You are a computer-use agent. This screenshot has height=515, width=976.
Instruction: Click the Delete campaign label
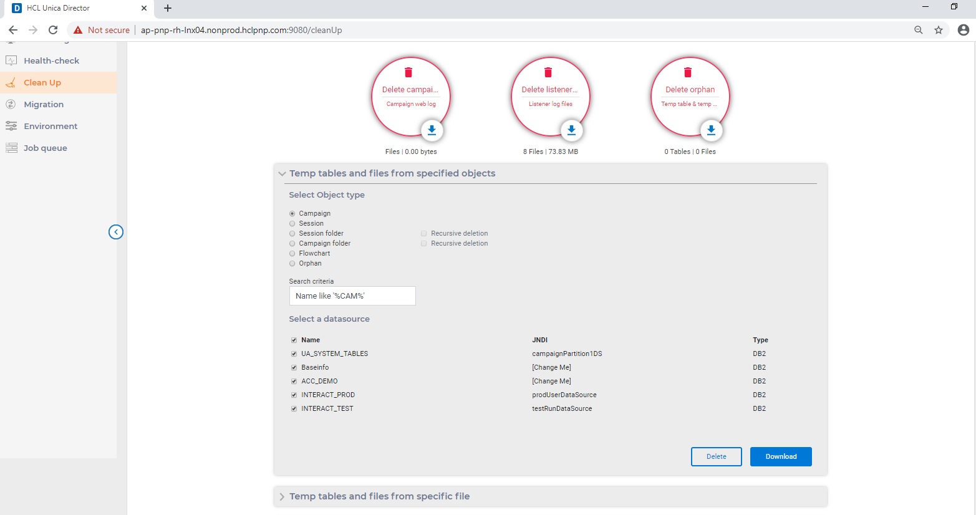coord(410,90)
